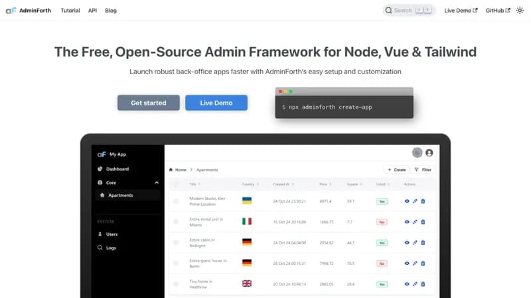Show the Tiny home in Heathrow eye icon
Image resolution: width=531 pixels, height=298 pixels.
[x=407, y=284]
